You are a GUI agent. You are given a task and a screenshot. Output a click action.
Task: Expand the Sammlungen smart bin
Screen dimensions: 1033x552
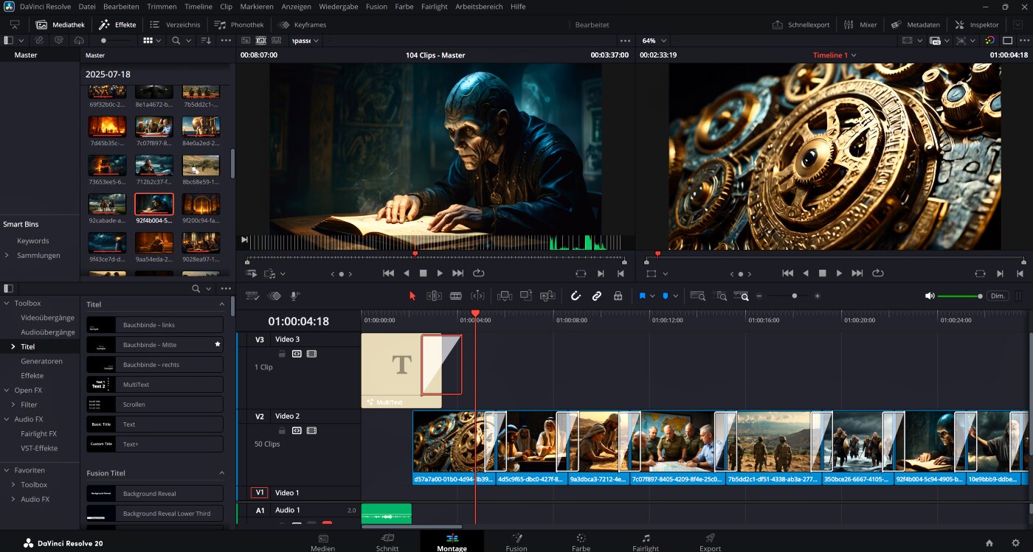click(7, 256)
